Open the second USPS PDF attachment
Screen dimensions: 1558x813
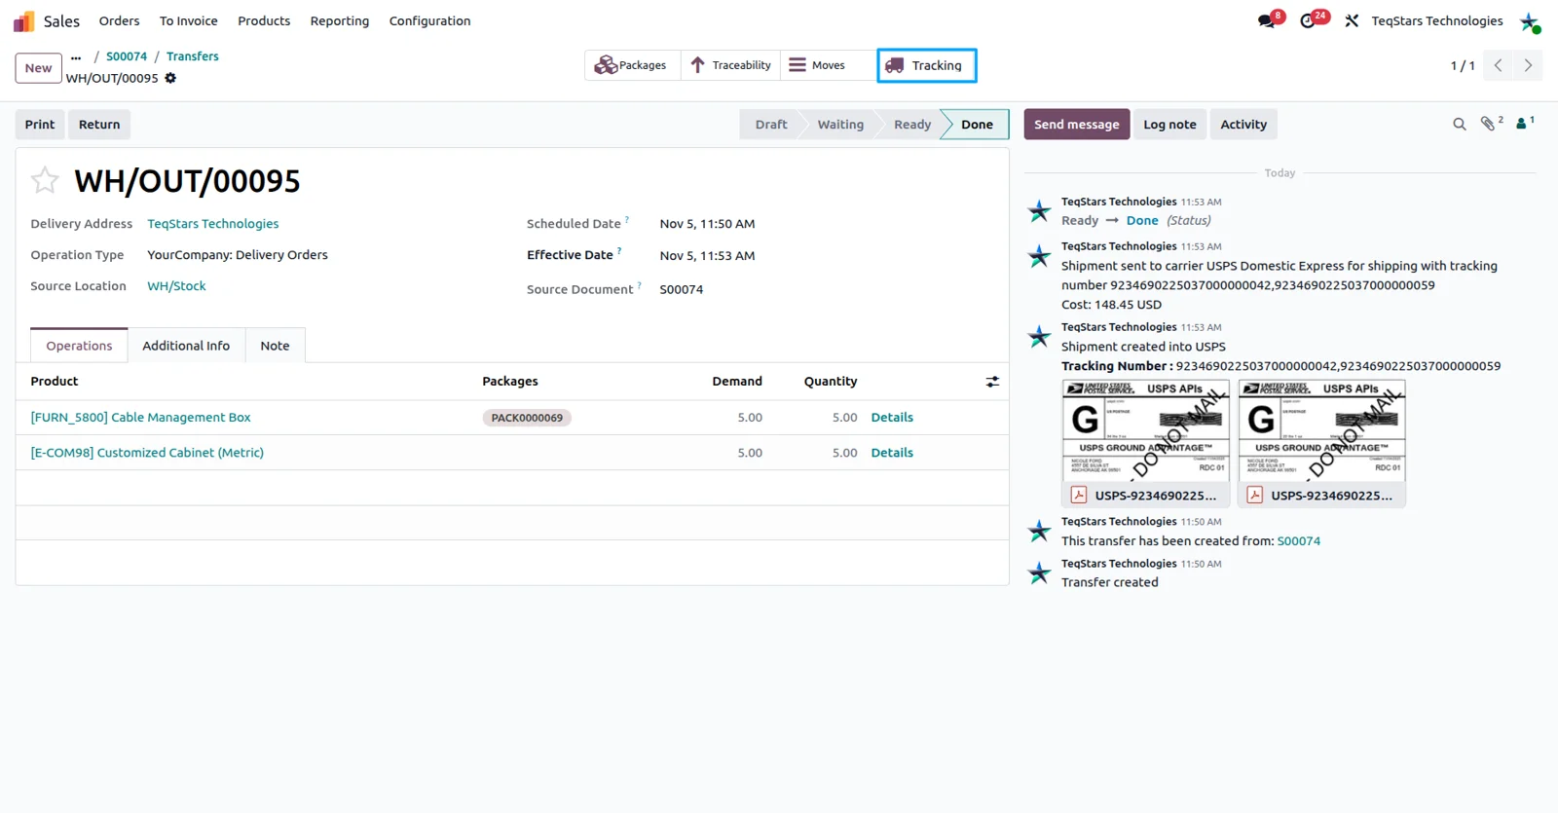tap(1321, 495)
